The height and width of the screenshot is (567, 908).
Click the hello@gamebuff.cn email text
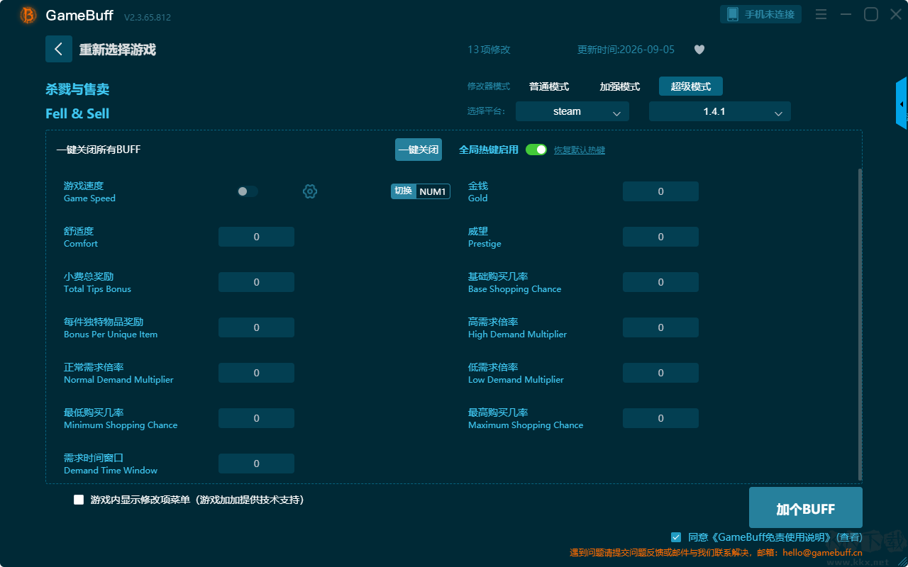coord(822,553)
